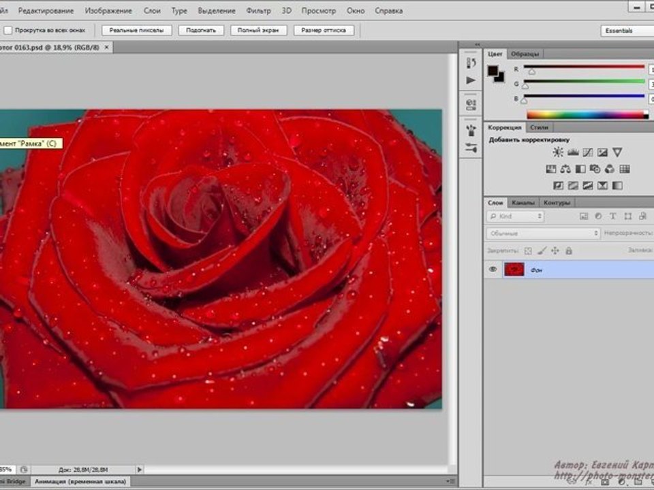Viewport: 654px width, 490px height.
Task: Open the Обычные blend mode dropdown
Action: click(x=543, y=233)
